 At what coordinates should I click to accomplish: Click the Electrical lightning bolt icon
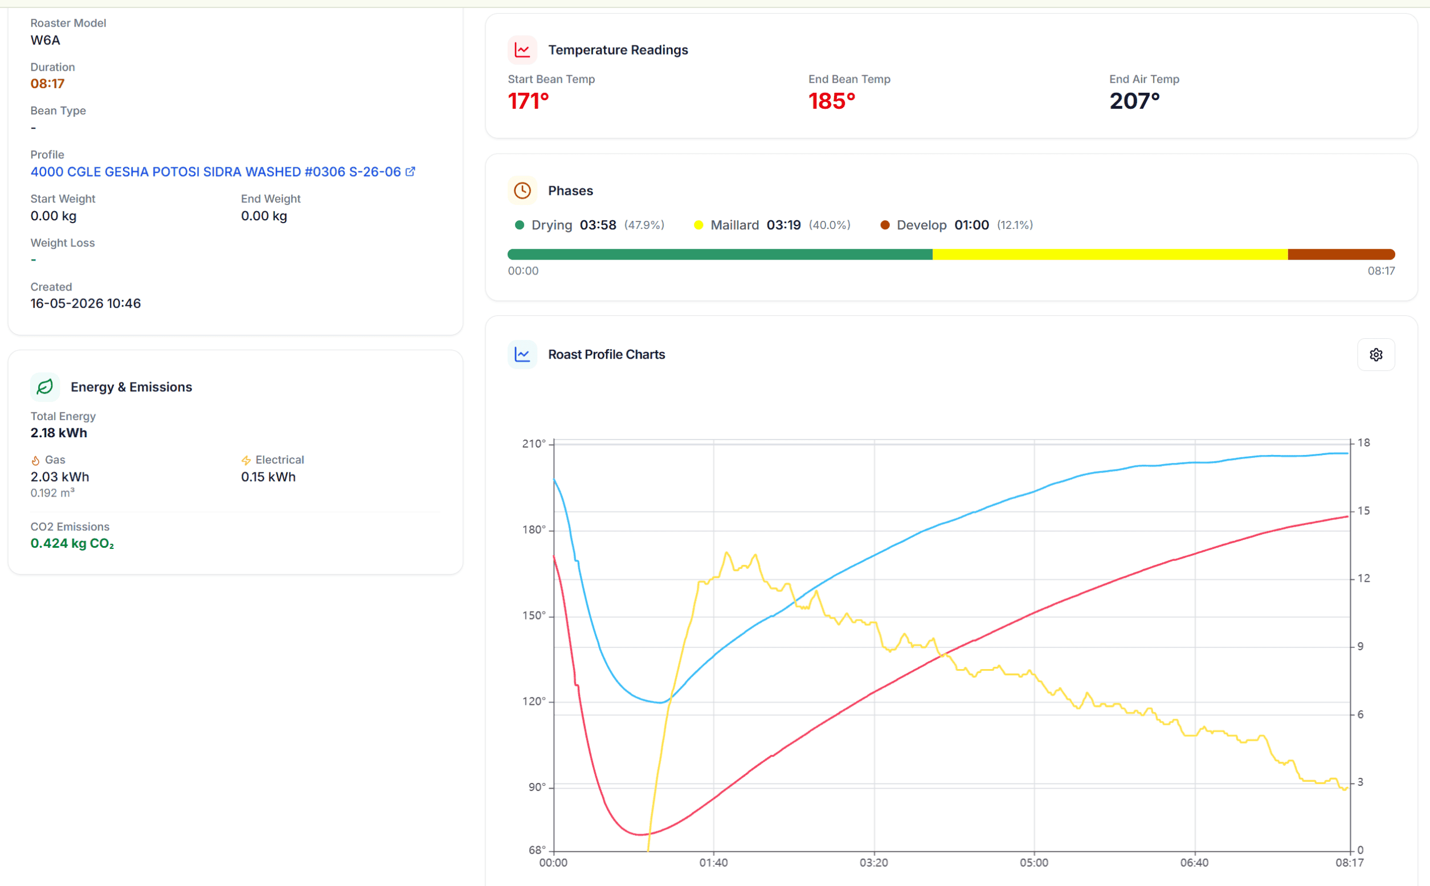coord(246,461)
